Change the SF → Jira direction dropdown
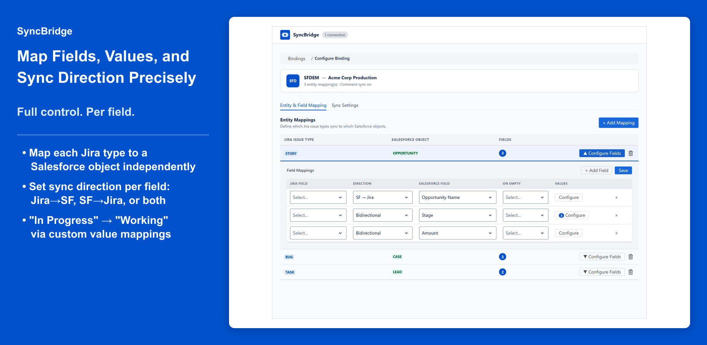 (x=383, y=197)
